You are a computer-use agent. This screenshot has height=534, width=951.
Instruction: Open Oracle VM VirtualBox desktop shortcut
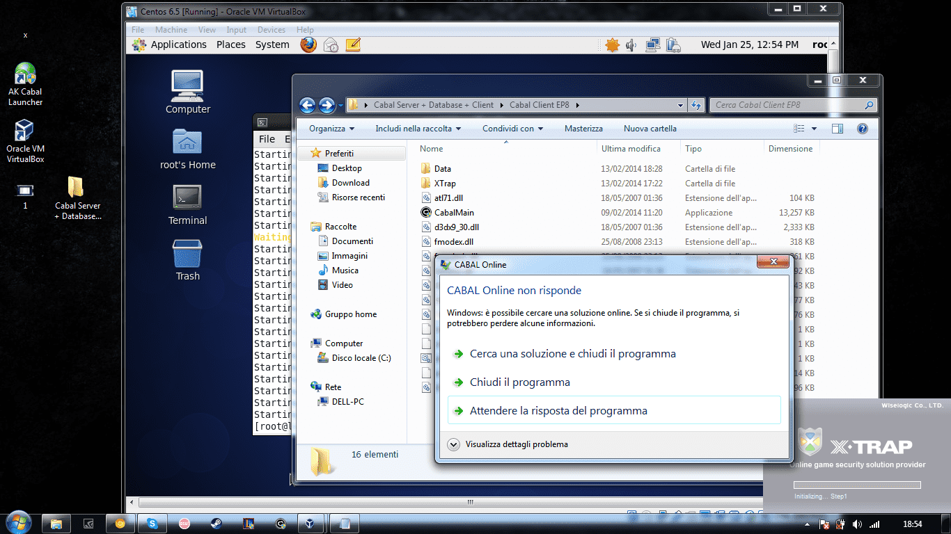point(25,141)
